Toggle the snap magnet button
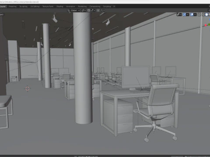210x157 pixels. (89, 10)
